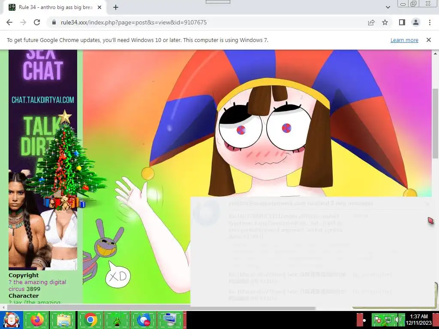Open the Action Center flag icon
Screen dimensions: 439x329
tap(378, 320)
